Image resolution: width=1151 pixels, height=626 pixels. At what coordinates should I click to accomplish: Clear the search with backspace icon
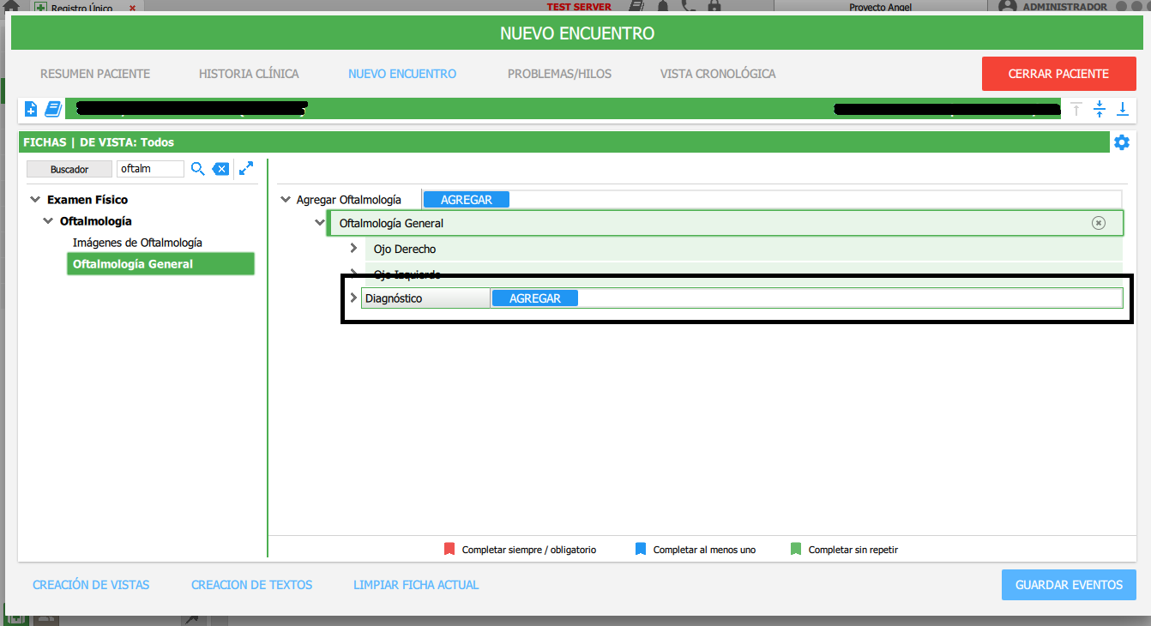click(220, 169)
